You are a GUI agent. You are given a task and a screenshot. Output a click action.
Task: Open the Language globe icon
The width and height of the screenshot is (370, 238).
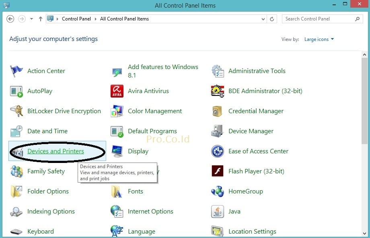tap(117, 231)
